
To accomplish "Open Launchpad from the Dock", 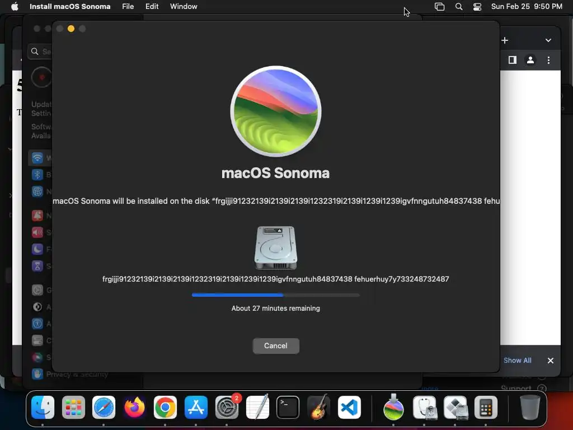I will pyautogui.click(x=73, y=408).
